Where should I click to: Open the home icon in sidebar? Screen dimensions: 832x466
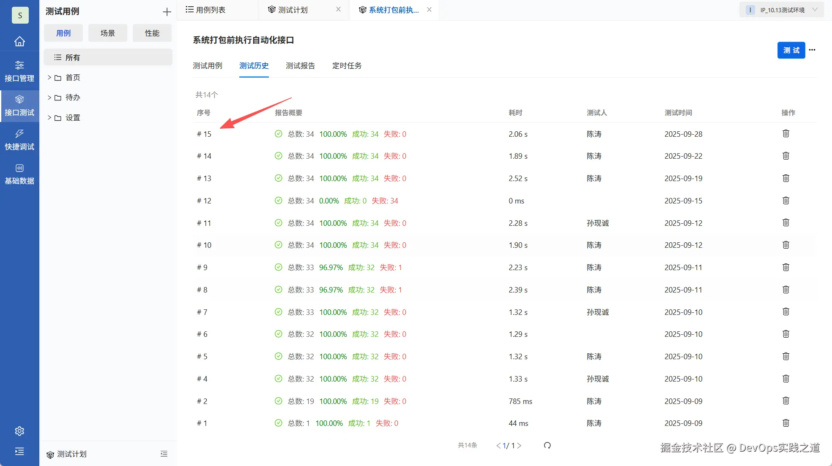point(19,41)
